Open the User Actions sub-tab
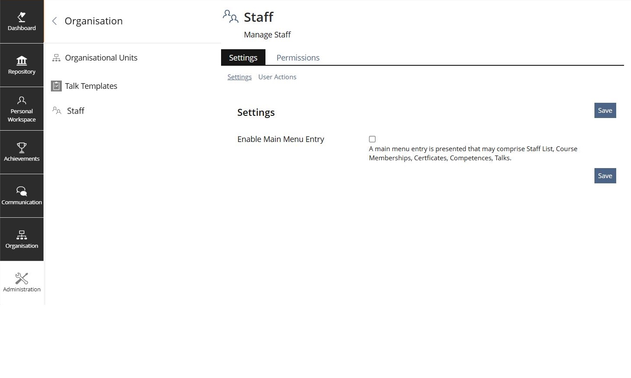This screenshot has height=378, width=631. (x=277, y=77)
